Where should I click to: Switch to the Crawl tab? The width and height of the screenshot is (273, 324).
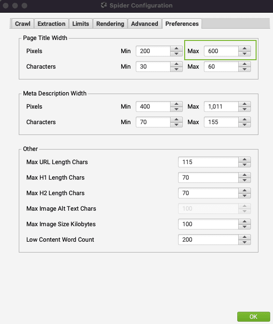pyautogui.click(x=23, y=24)
